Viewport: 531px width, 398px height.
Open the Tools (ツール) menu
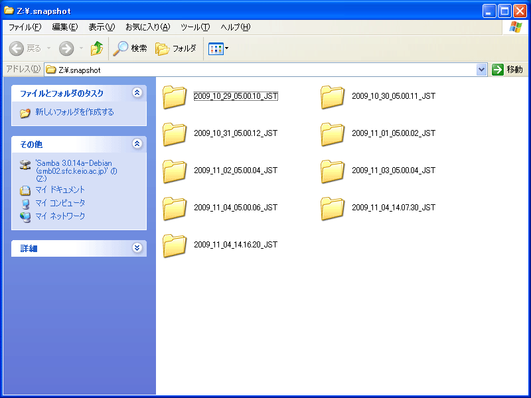194,27
